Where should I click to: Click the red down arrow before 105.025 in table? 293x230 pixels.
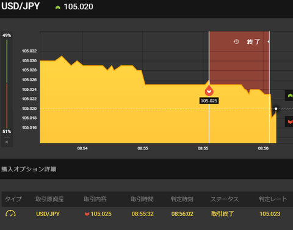point(87,214)
